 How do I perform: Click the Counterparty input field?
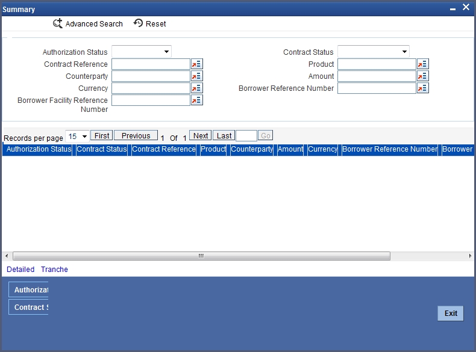click(x=151, y=76)
